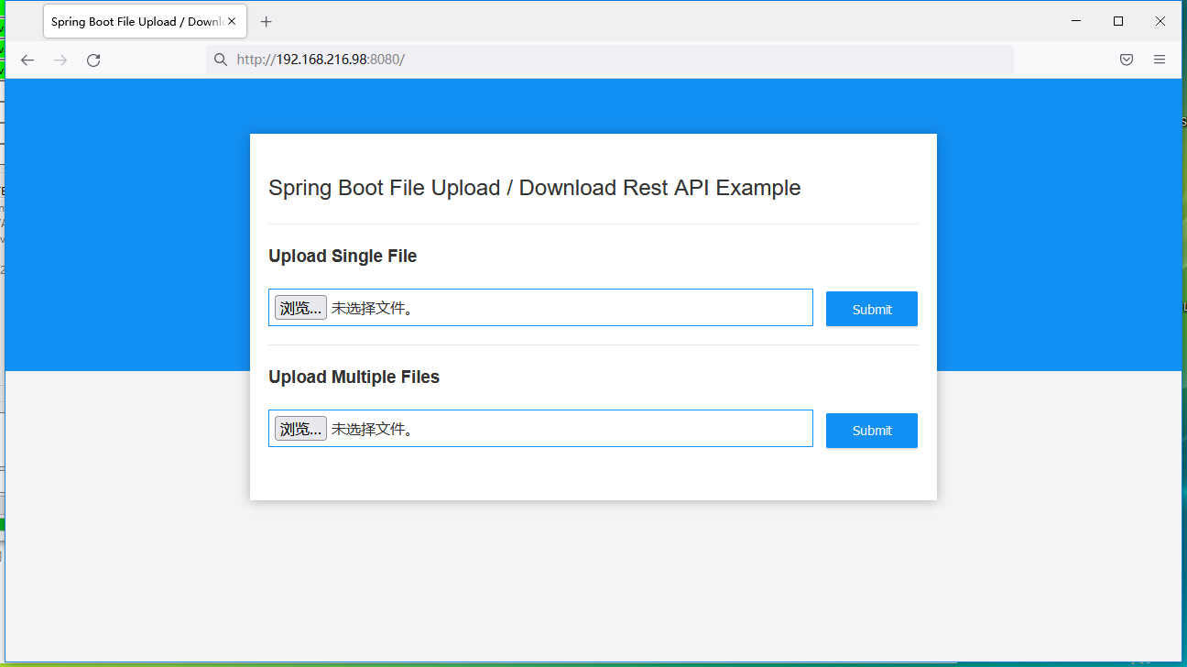
Task: Click the Forward navigation arrow
Action: (60, 60)
